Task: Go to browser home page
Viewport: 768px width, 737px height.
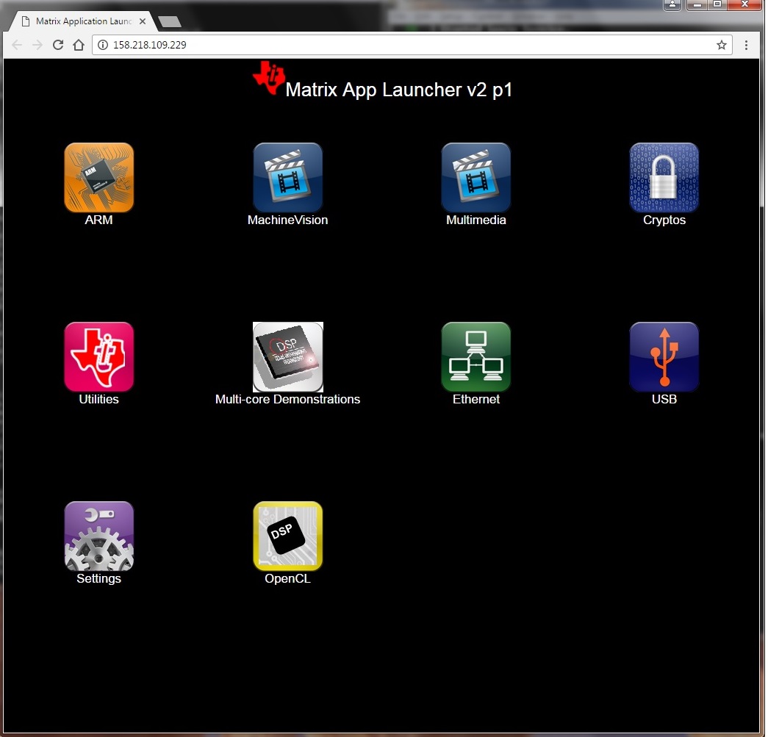Action: (x=79, y=45)
